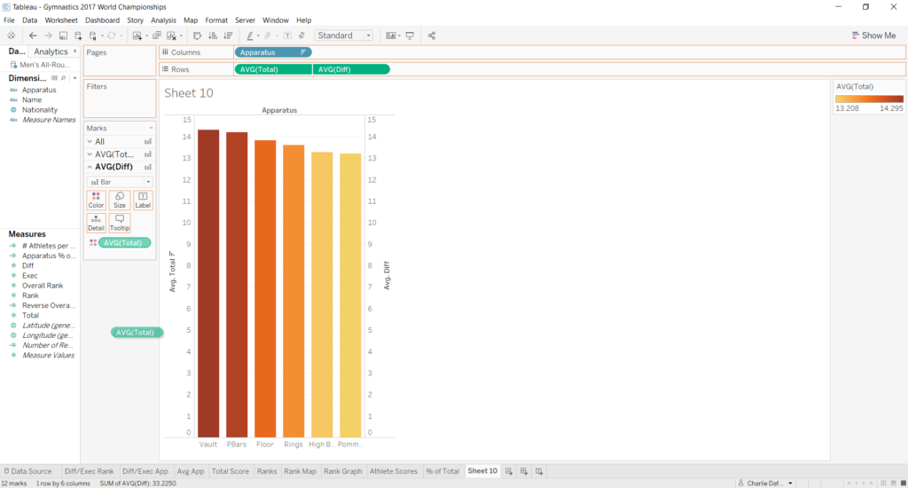Click the Show Me button

[873, 35]
